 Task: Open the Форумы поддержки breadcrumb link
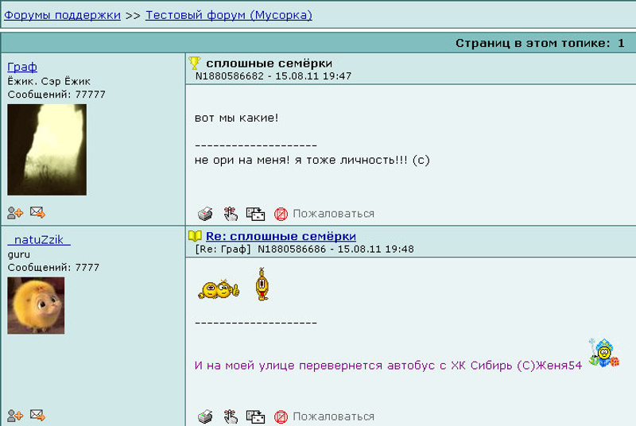point(62,15)
